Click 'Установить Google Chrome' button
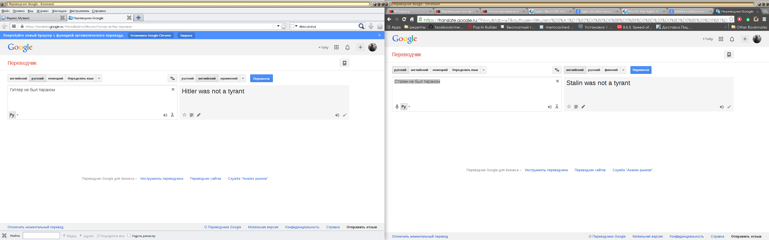769x240 pixels. click(x=150, y=35)
